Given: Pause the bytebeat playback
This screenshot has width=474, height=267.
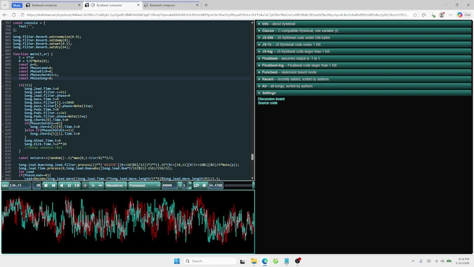Looking at the screenshot, I should pos(69,185).
